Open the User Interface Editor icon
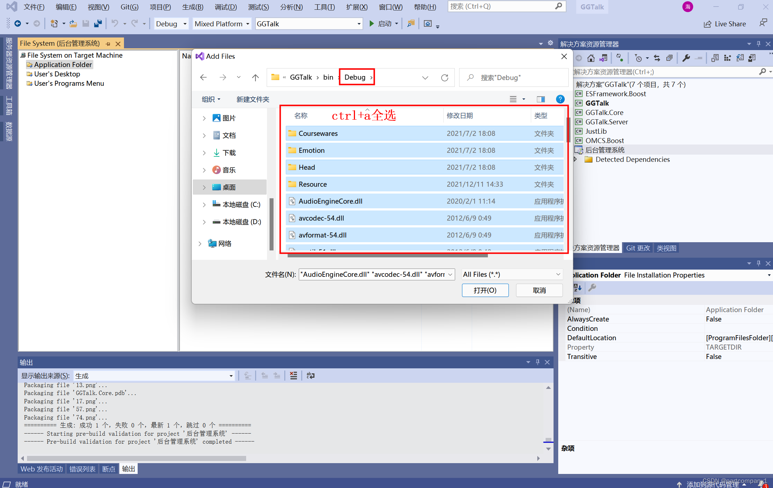773x488 pixels. [752, 58]
